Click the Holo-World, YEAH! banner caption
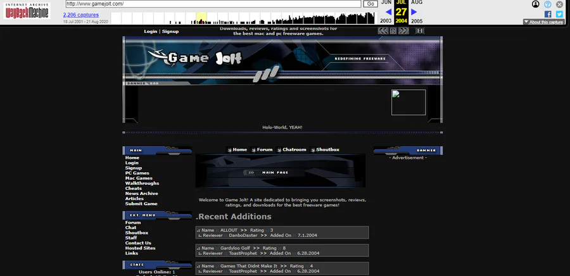Viewport: 570px width, 276px height. 282,127
